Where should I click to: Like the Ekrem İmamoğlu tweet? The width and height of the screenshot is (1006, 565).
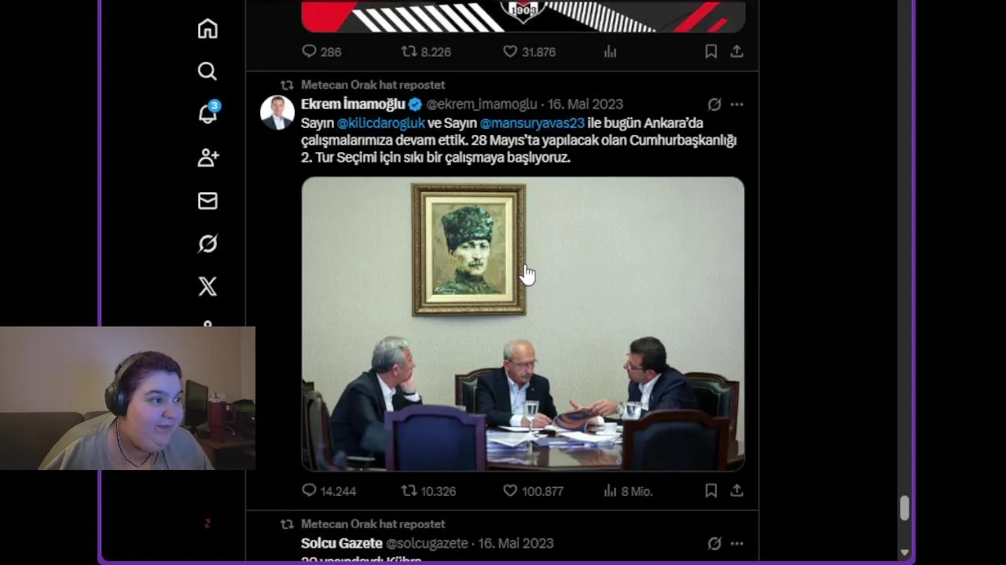pos(533,490)
